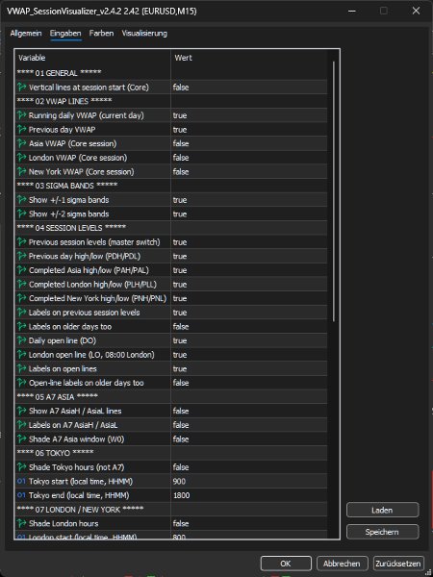Click the Speichern button
The height and width of the screenshot is (577, 433).
click(382, 532)
